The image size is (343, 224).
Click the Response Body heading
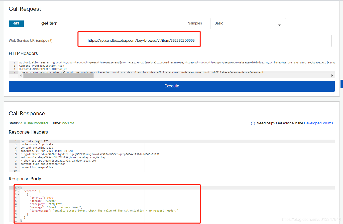25,179
